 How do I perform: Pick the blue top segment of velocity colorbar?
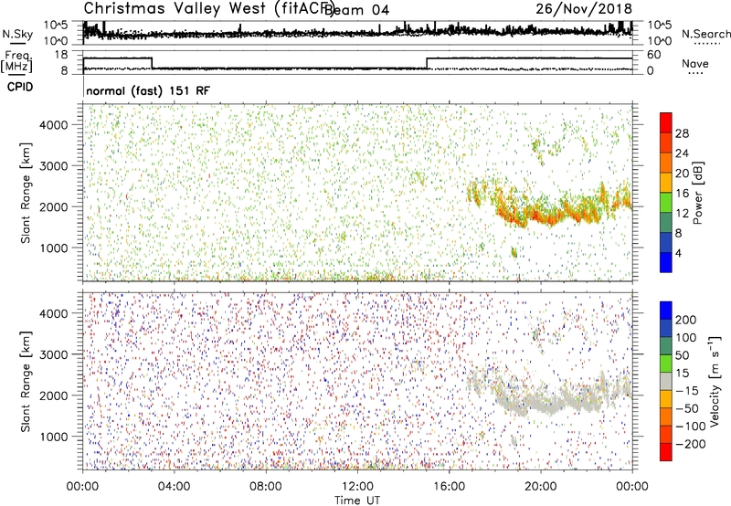tap(666, 311)
